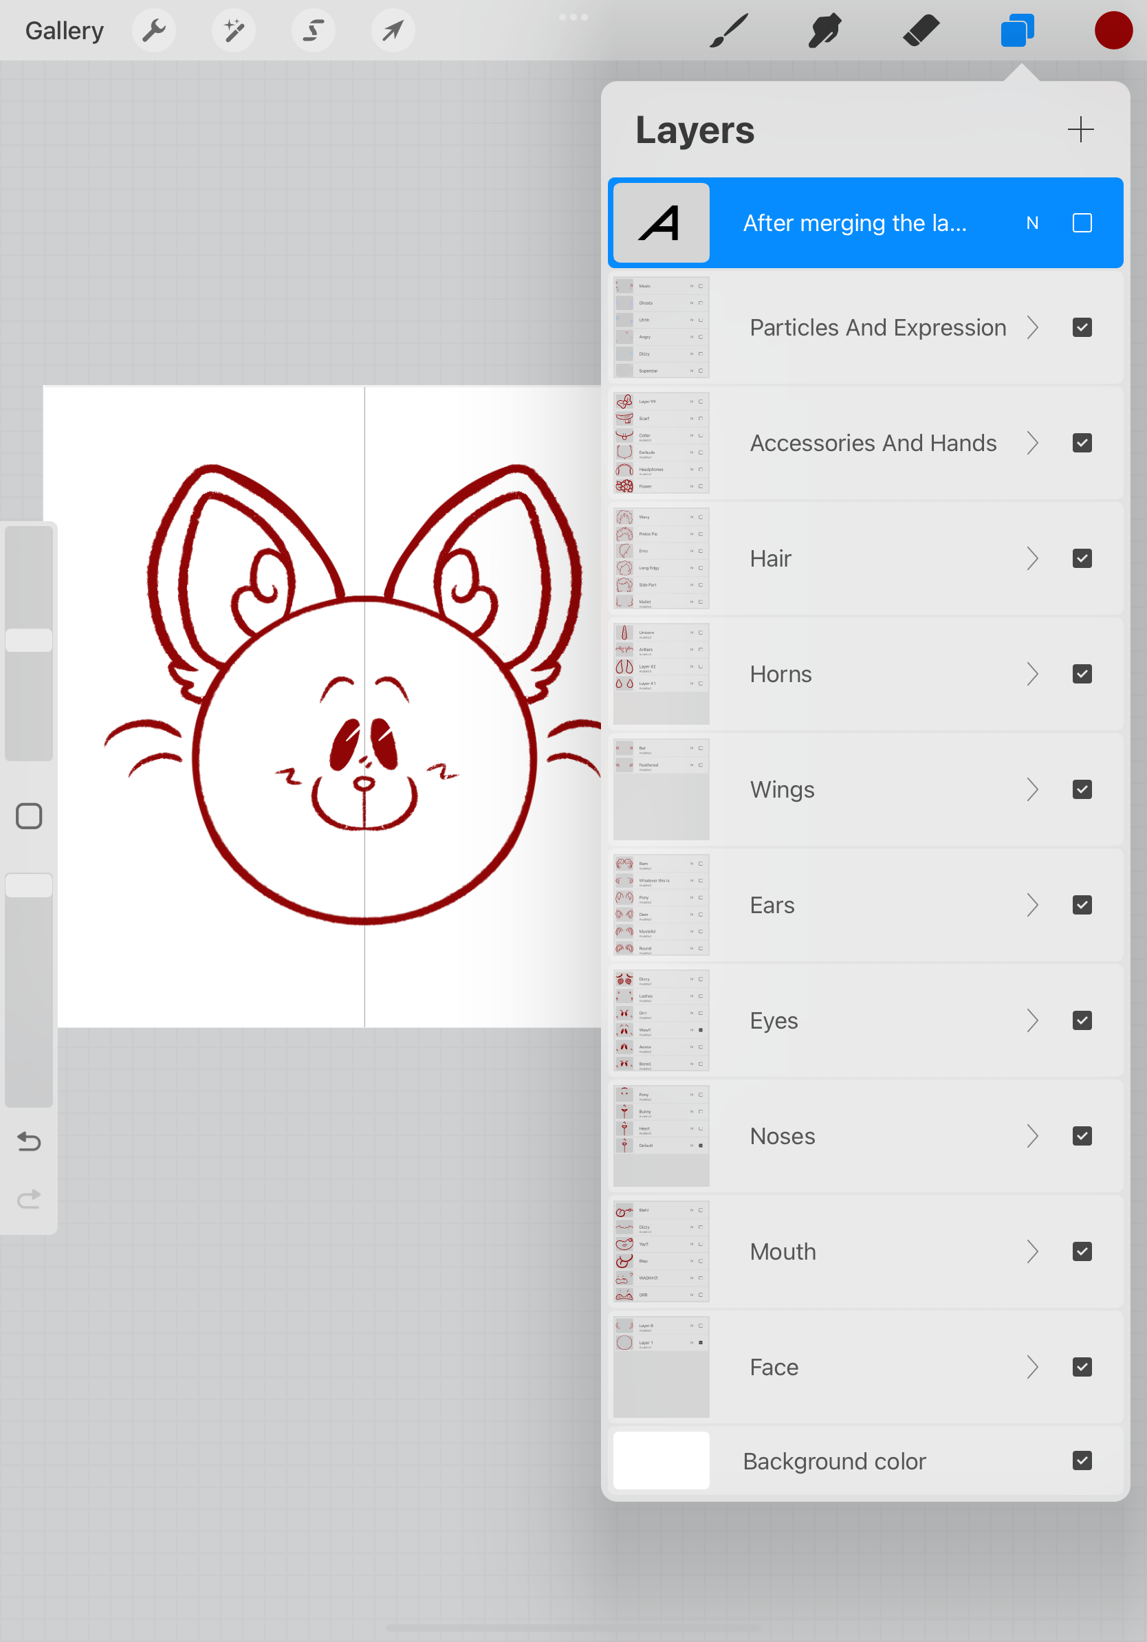Tap the three-dot multitasking menu
The height and width of the screenshot is (1642, 1147).
click(x=573, y=17)
